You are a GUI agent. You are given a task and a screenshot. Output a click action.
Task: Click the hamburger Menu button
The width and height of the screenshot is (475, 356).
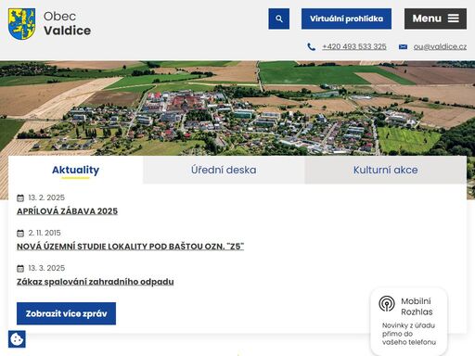click(x=435, y=19)
